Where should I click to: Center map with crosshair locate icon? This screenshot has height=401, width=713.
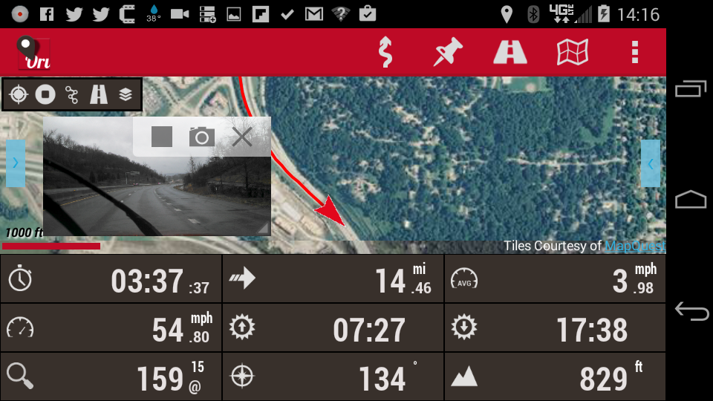[x=19, y=94]
